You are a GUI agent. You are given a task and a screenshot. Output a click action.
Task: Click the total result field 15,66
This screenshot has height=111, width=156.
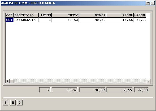pos(119,90)
